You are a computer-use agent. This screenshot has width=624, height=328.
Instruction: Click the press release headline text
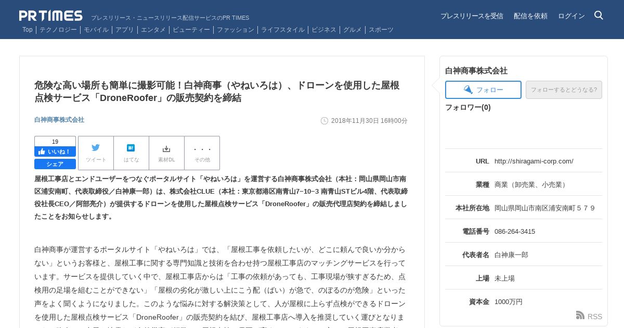(217, 92)
